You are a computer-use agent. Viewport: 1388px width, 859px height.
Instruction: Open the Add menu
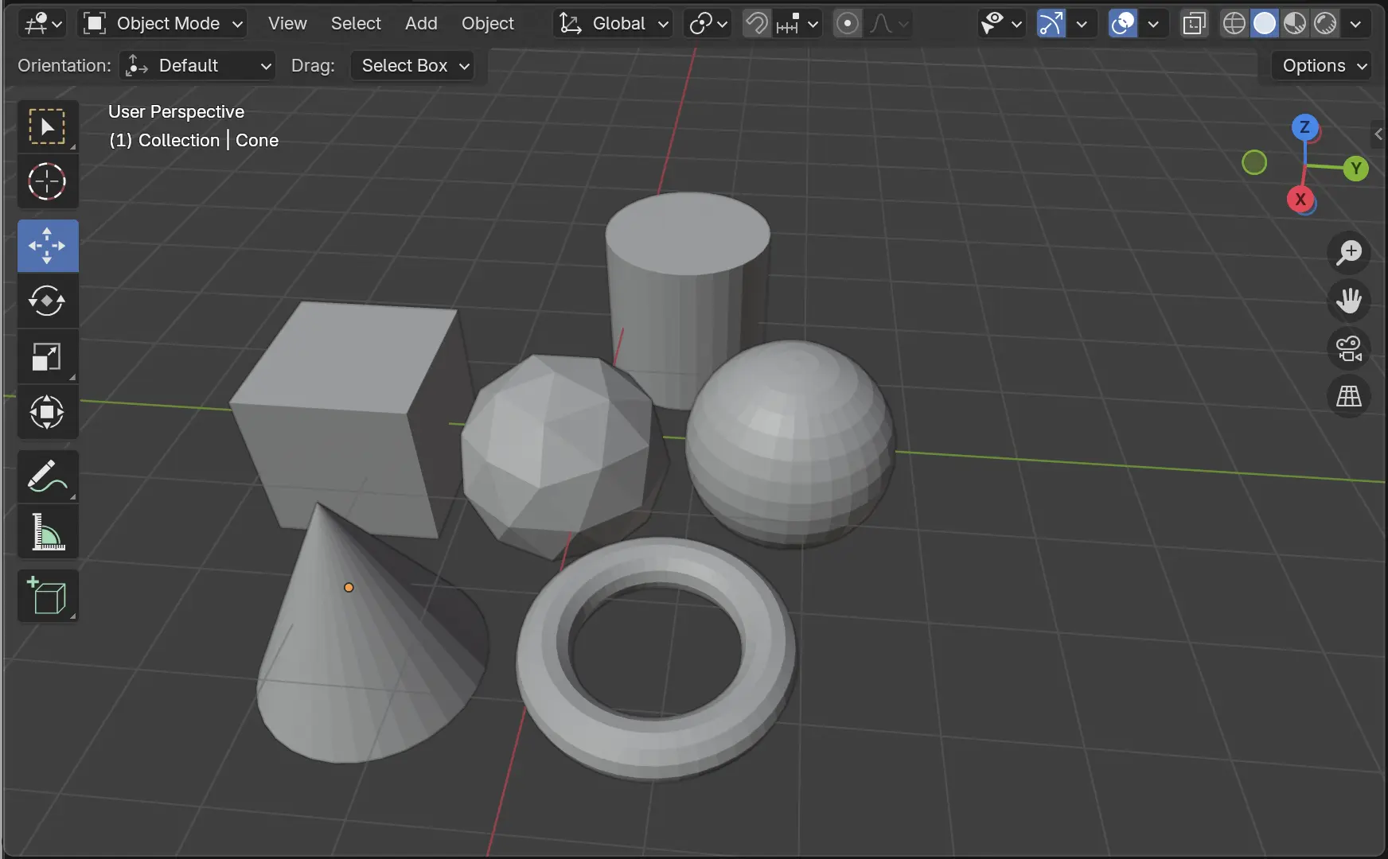tap(421, 24)
